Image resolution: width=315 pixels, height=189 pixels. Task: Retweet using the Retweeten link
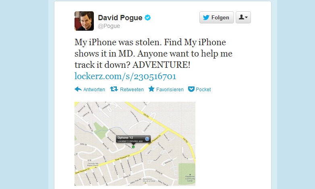(132, 90)
